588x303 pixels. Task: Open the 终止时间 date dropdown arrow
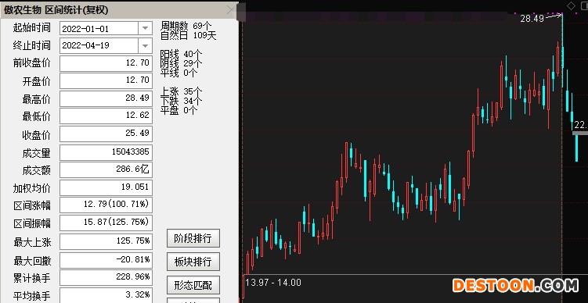point(145,46)
